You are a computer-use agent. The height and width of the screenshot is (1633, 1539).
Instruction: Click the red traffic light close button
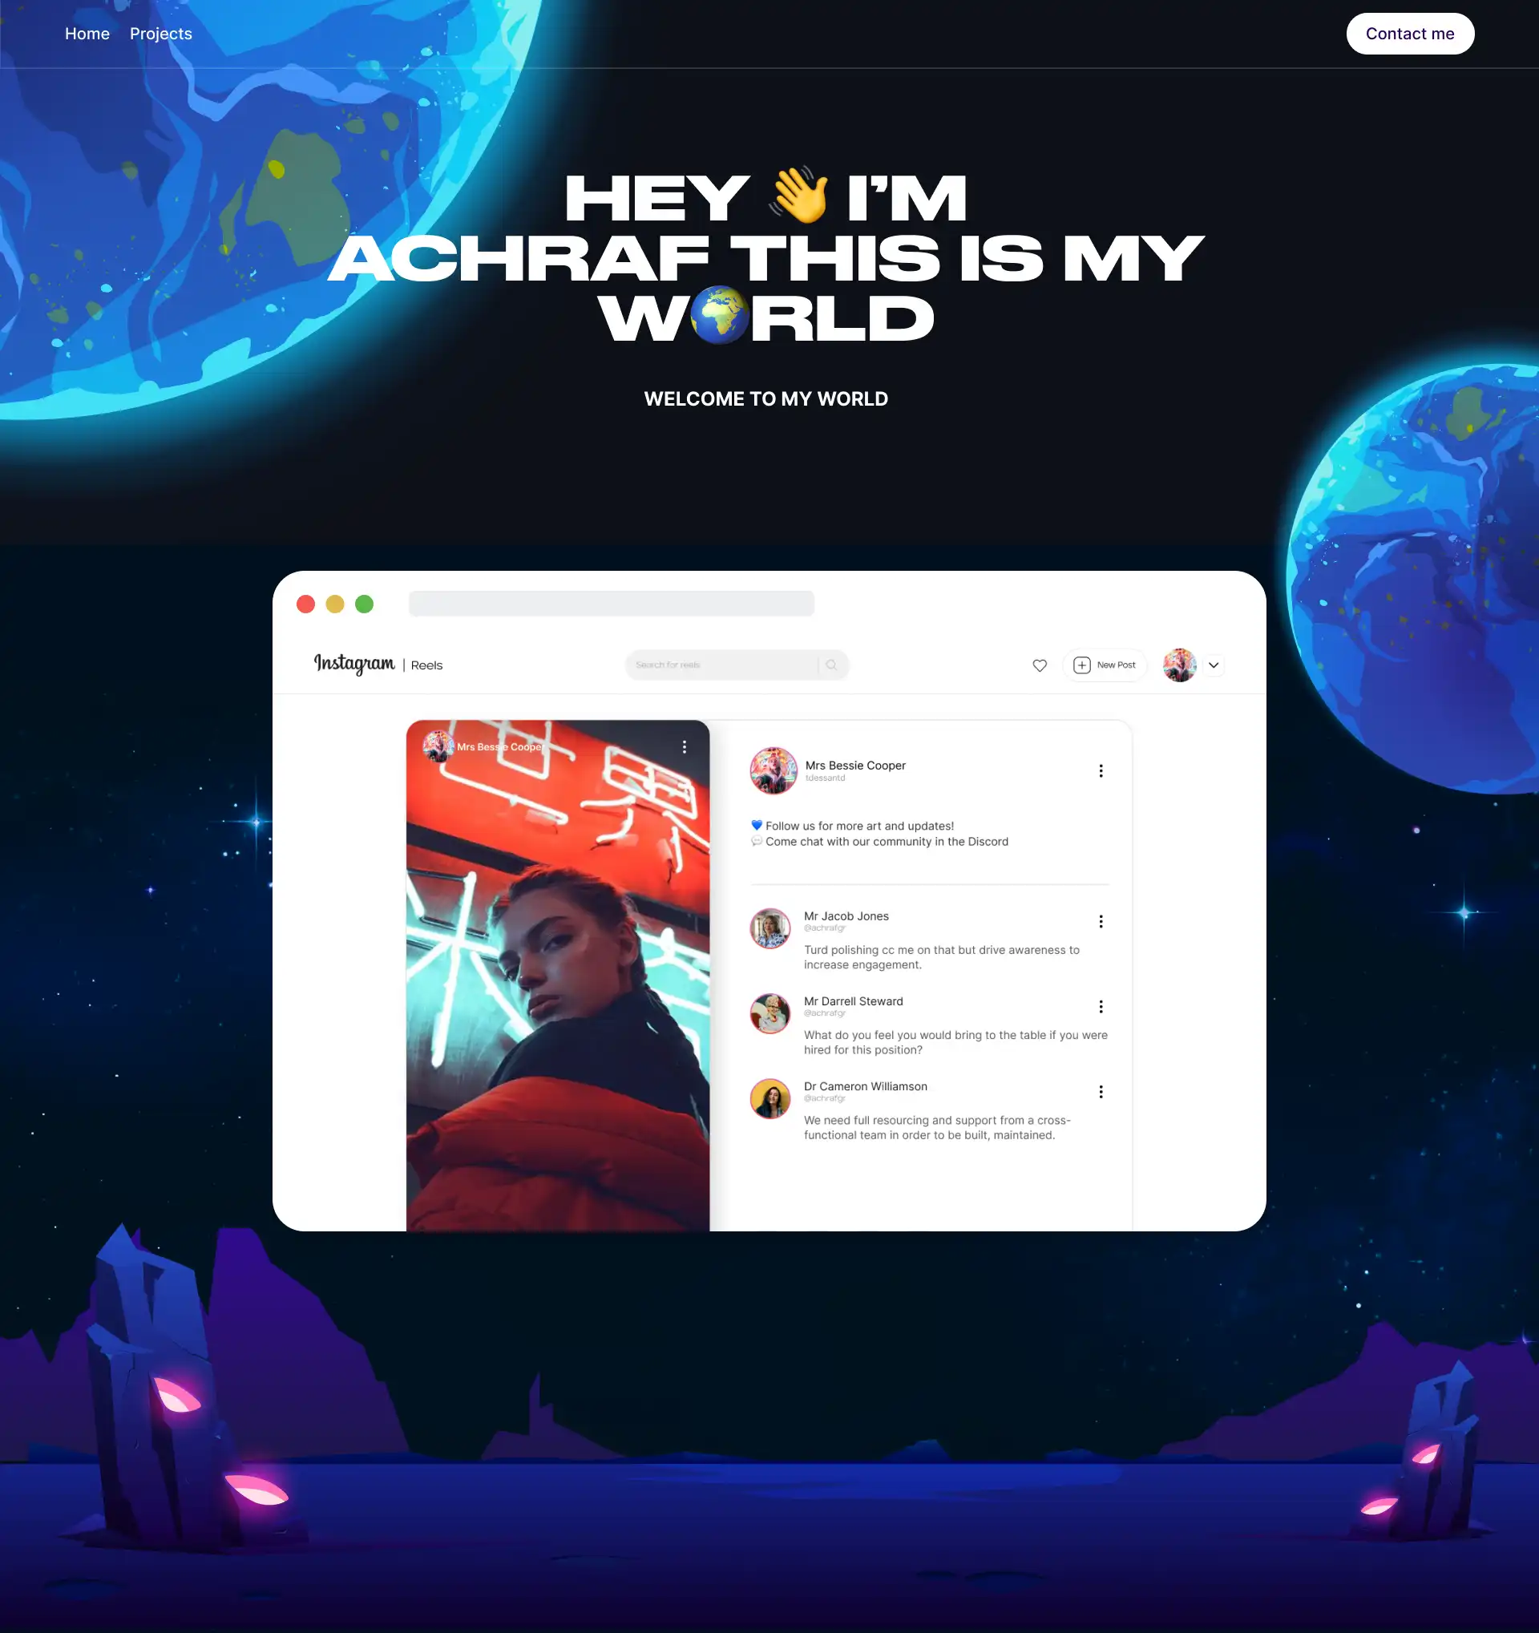[x=305, y=604]
